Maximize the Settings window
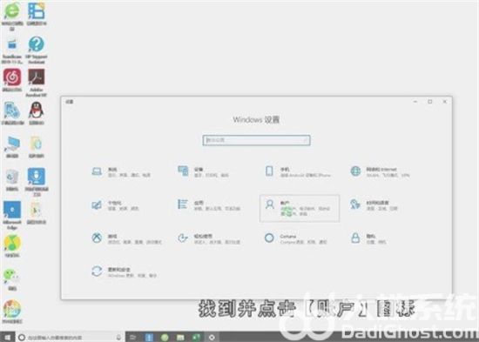Screen dimensions: 479x342 [430, 102]
